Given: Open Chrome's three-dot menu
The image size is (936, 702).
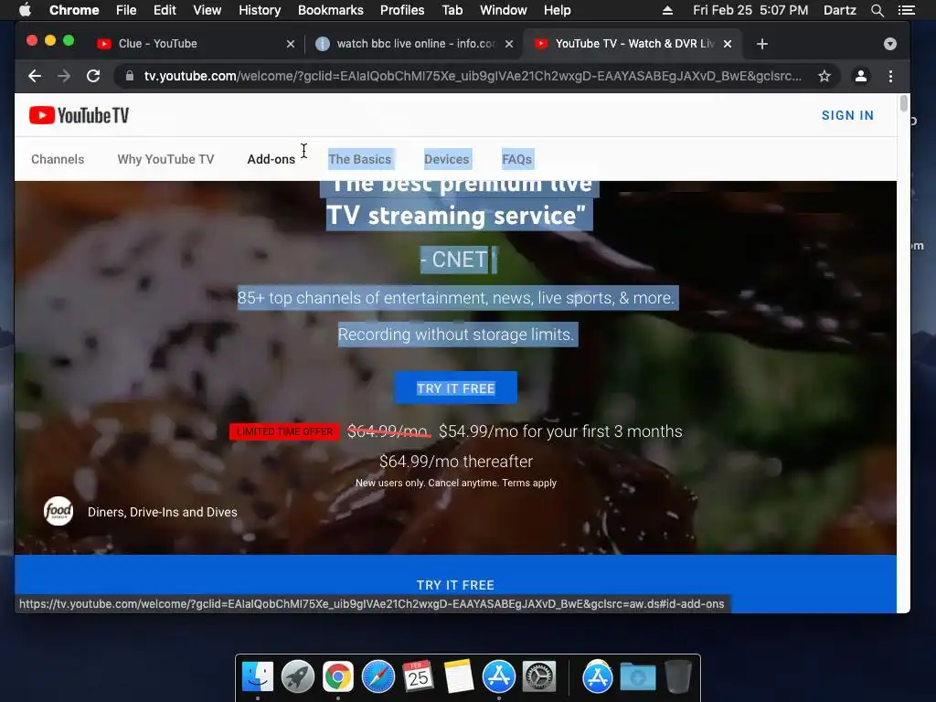Looking at the screenshot, I should pyautogui.click(x=890, y=76).
